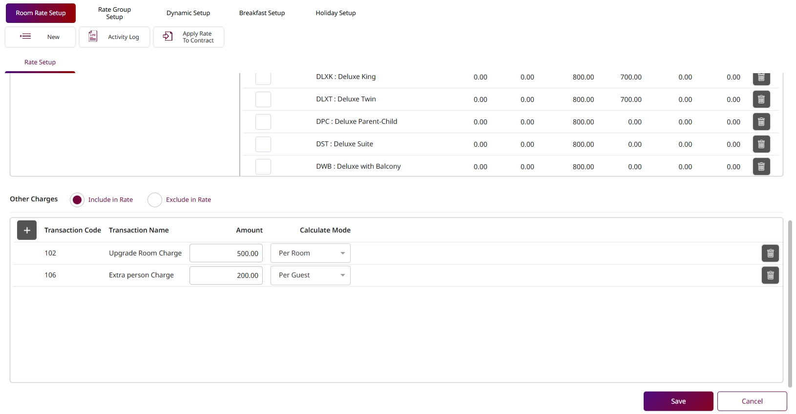
Task: Remove the Extra person Charge transaction
Action: (x=770, y=276)
